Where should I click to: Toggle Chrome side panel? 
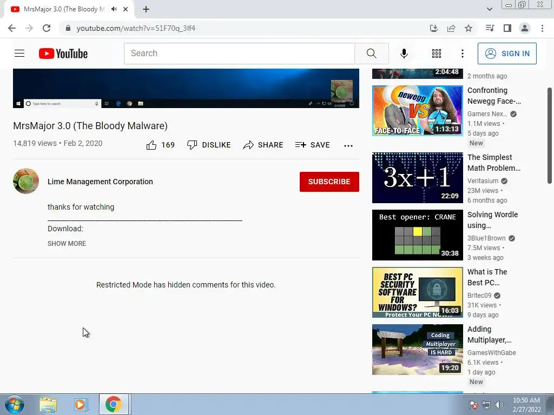click(x=507, y=28)
